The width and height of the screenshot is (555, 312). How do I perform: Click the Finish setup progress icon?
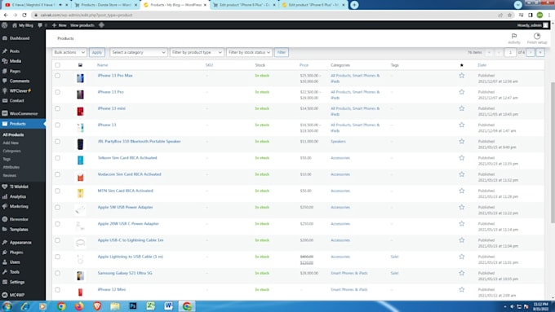pos(536,36)
